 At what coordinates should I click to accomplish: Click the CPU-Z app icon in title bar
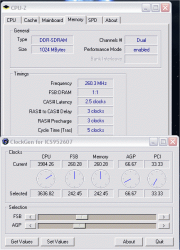click(6, 7)
